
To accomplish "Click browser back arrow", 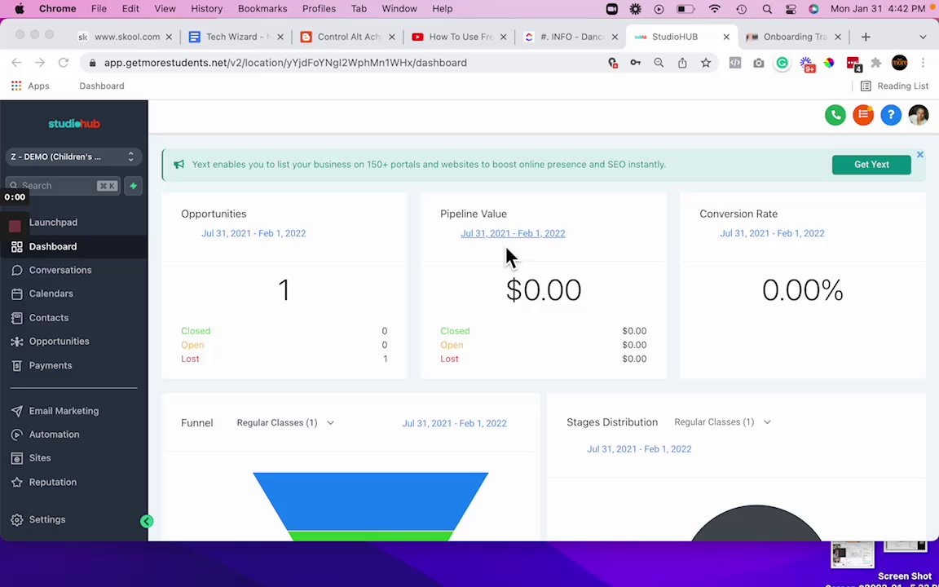I will click(x=16, y=63).
